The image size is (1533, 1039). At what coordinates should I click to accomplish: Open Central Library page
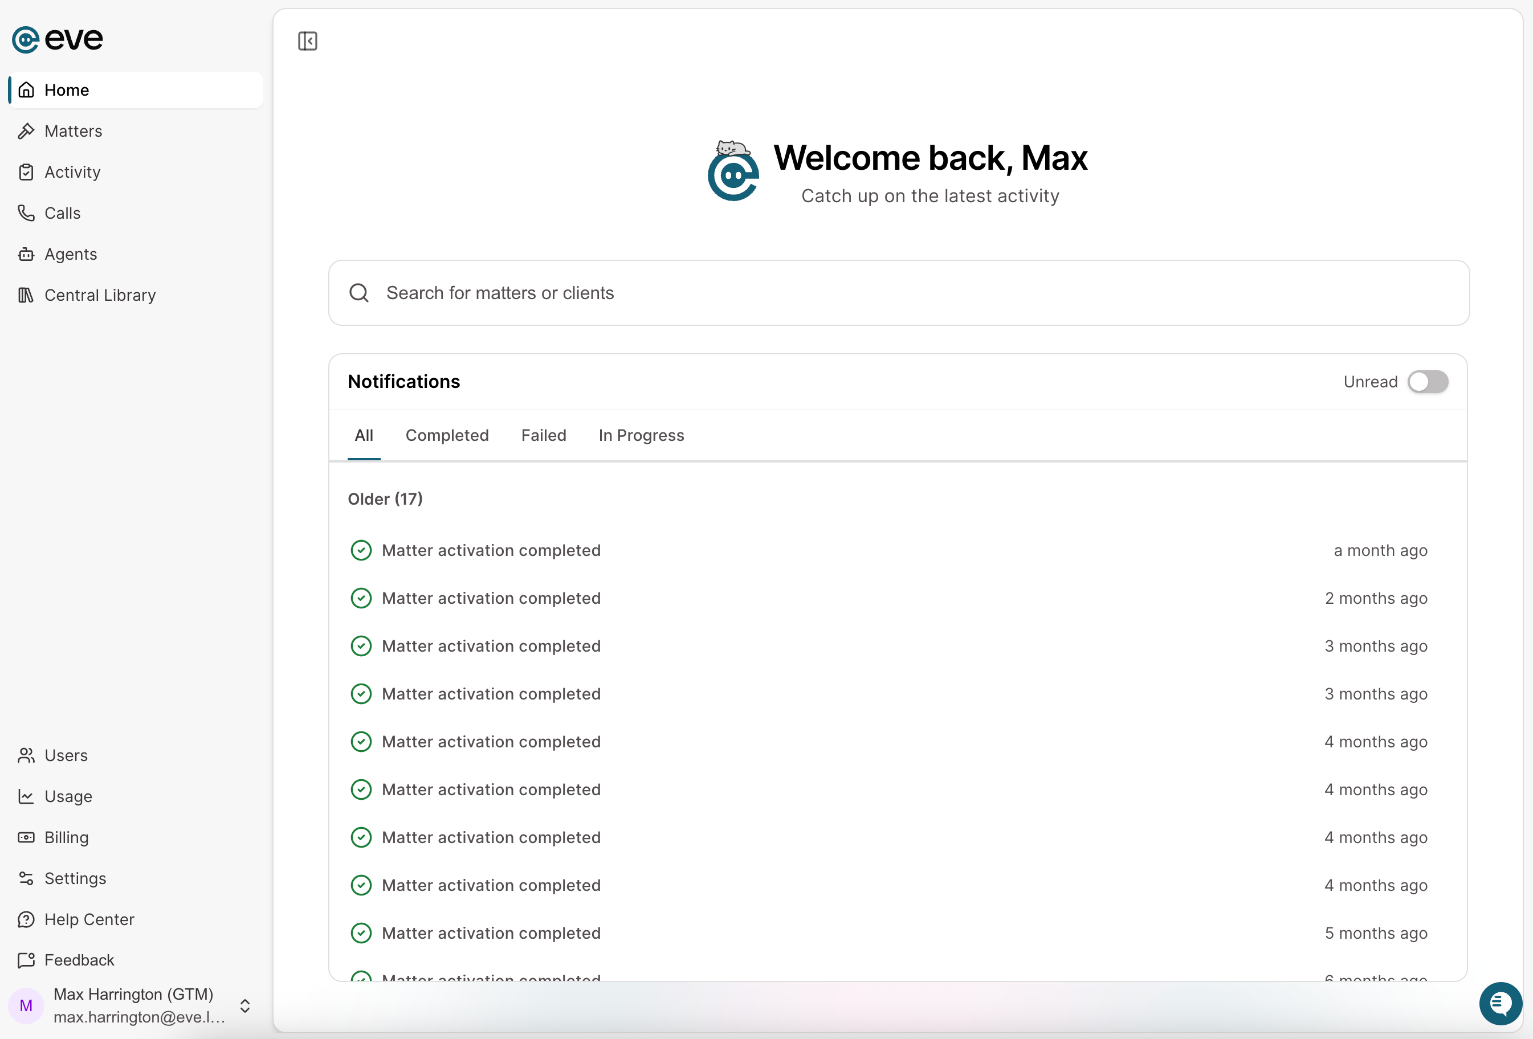(x=135, y=294)
